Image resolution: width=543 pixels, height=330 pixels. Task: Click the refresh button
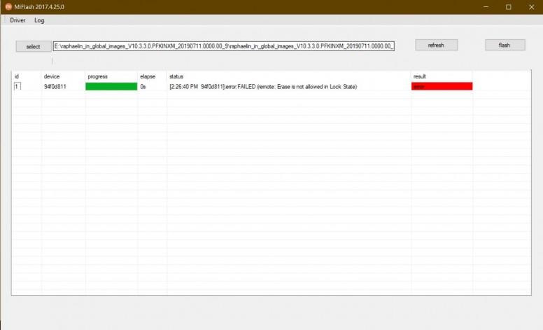437,45
